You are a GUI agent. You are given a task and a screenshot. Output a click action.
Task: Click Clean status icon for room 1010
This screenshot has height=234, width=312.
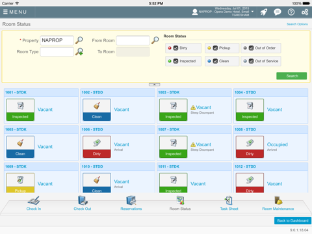pos(97,183)
